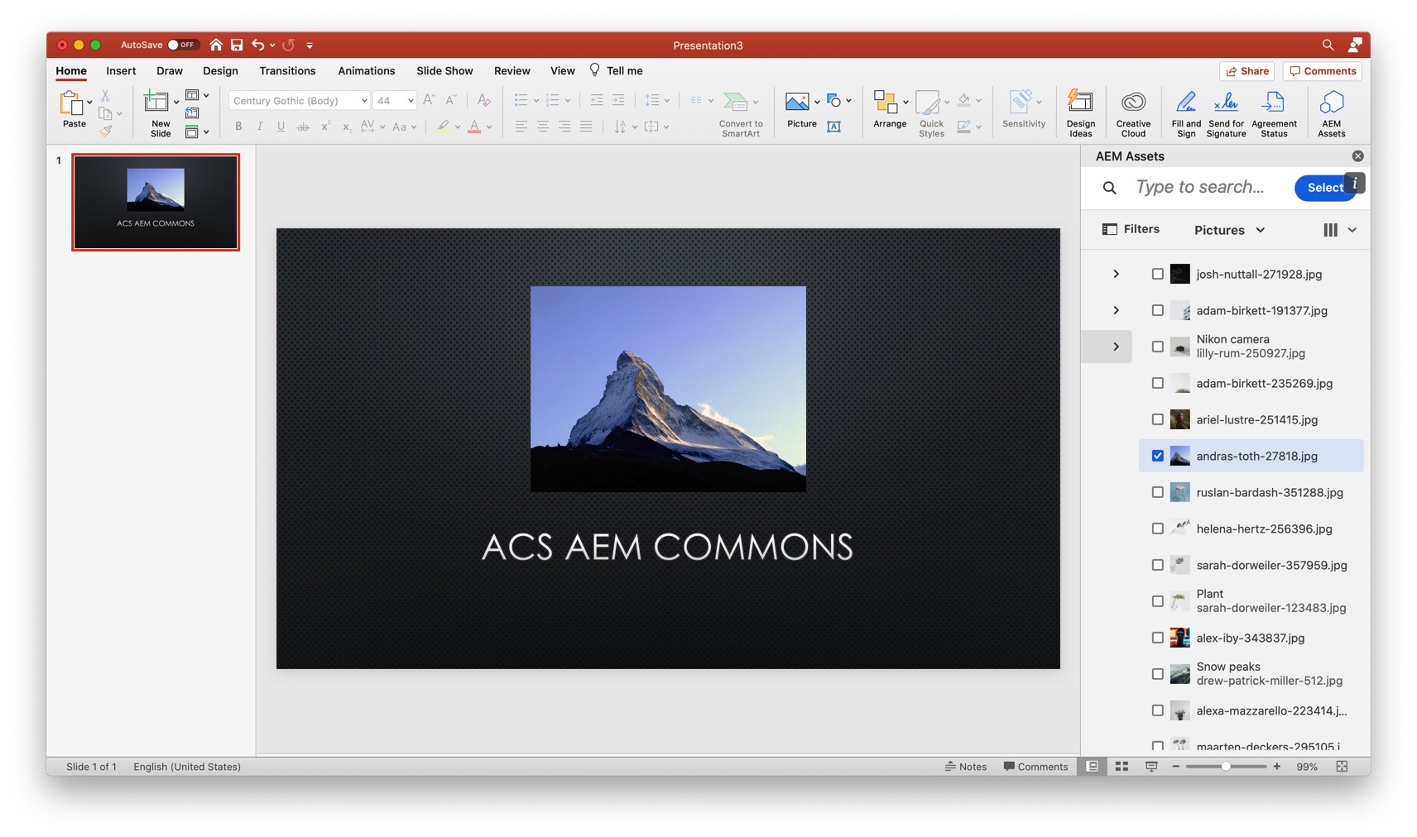Open the Century Gothic font dropdown

[363, 100]
